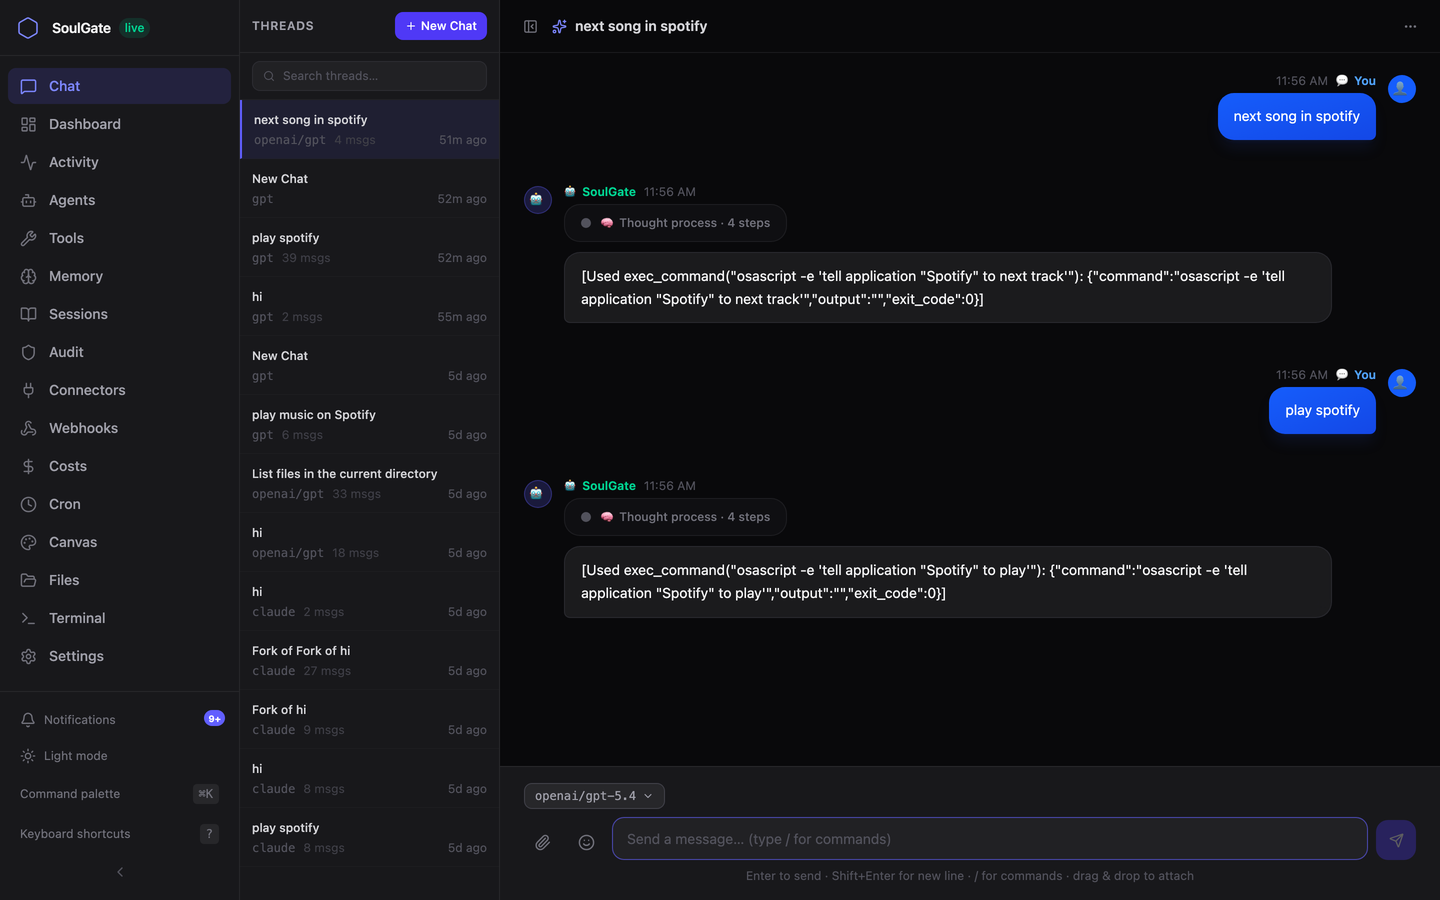The height and width of the screenshot is (900, 1440).
Task: Open the Activity page
Action: (119, 162)
